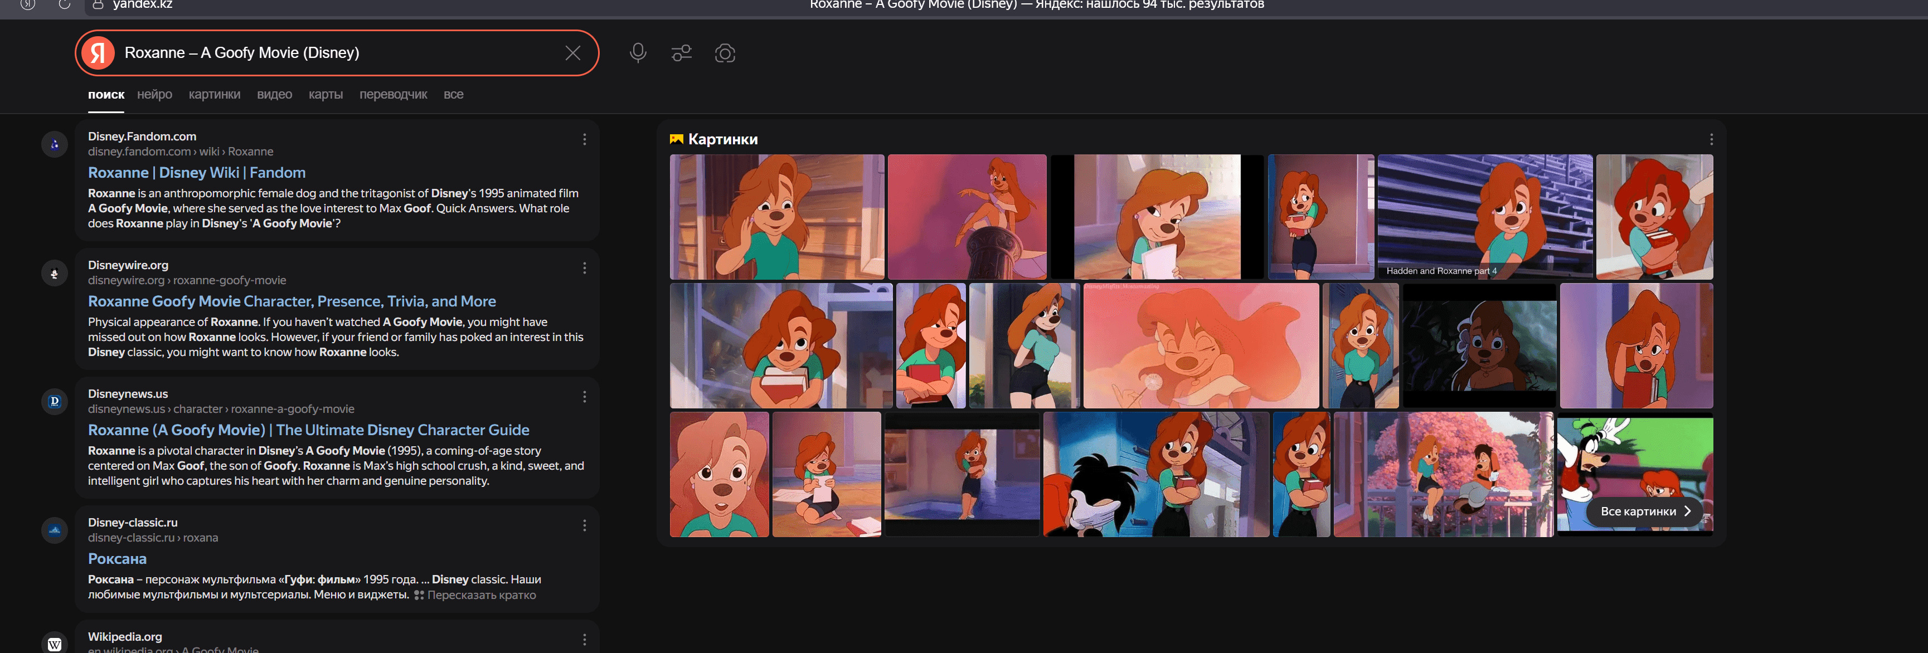
Task: Switch to the видео tab
Action: click(x=274, y=95)
